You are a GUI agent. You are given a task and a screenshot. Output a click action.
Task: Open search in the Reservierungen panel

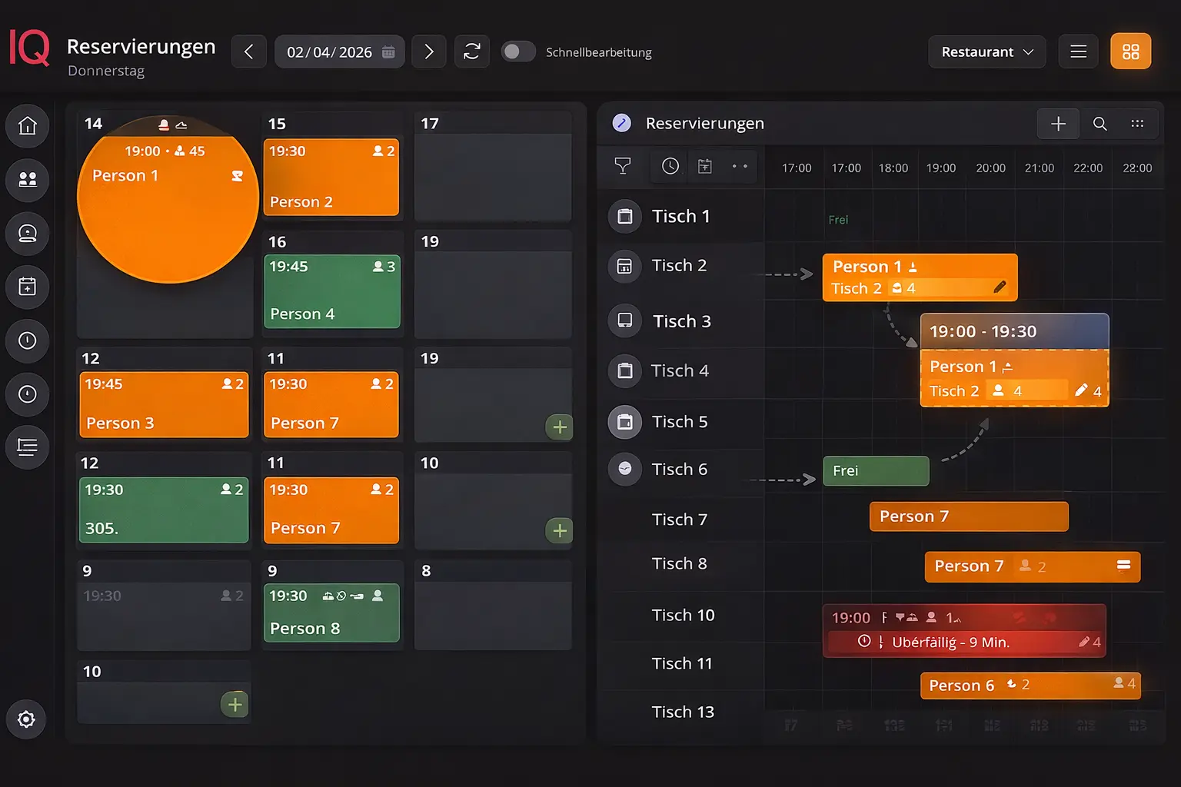coord(1100,124)
